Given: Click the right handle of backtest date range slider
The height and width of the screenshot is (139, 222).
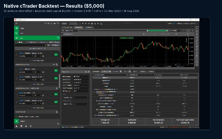Looking at the screenshot, I should pos(167,30).
